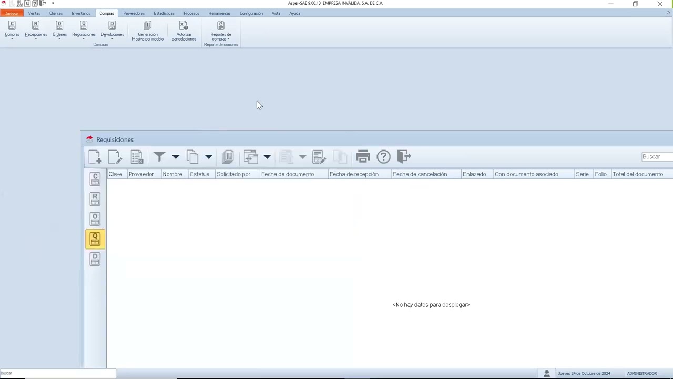Switch to Compras in the side panel
Viewport: 673px width, 379px height.
click(x=95, y=179)
